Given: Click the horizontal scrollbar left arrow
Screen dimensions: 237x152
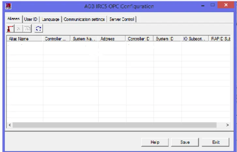Looking at the screenshot, I should (10, 125).
